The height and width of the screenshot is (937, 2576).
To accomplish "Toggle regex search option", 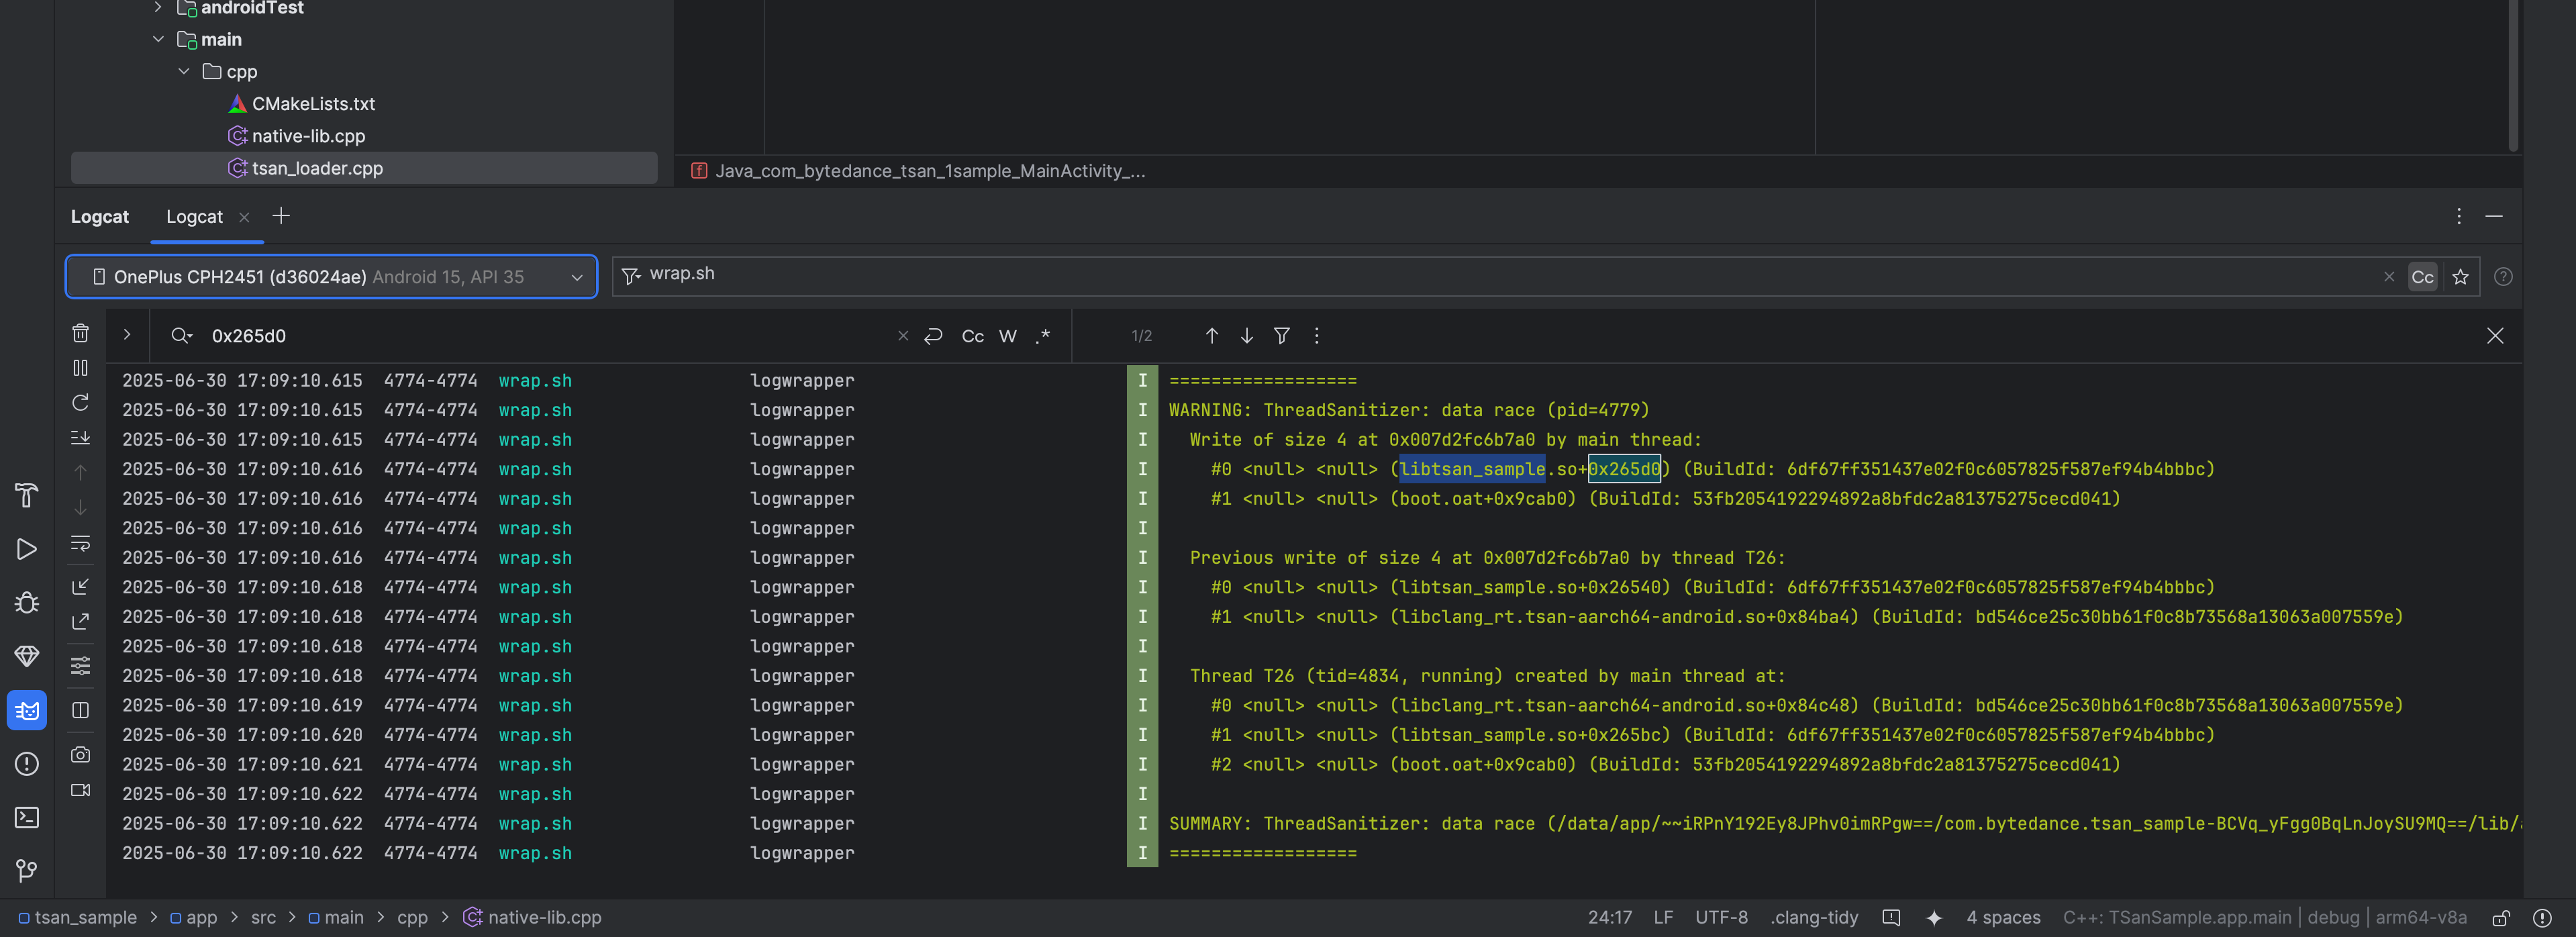I will 1043,336.
